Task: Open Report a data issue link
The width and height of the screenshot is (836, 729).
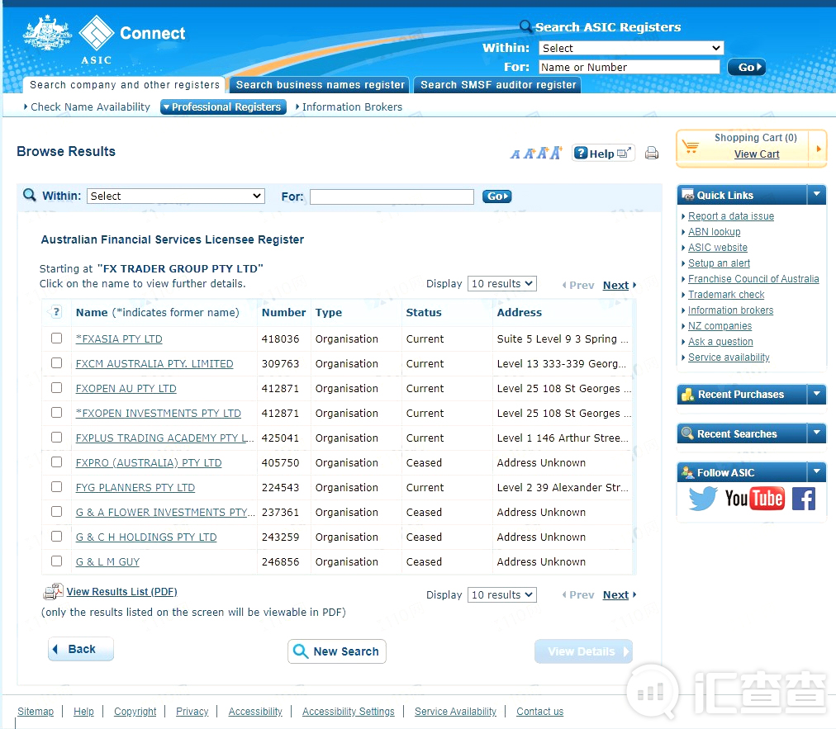Action: [731, 215]
